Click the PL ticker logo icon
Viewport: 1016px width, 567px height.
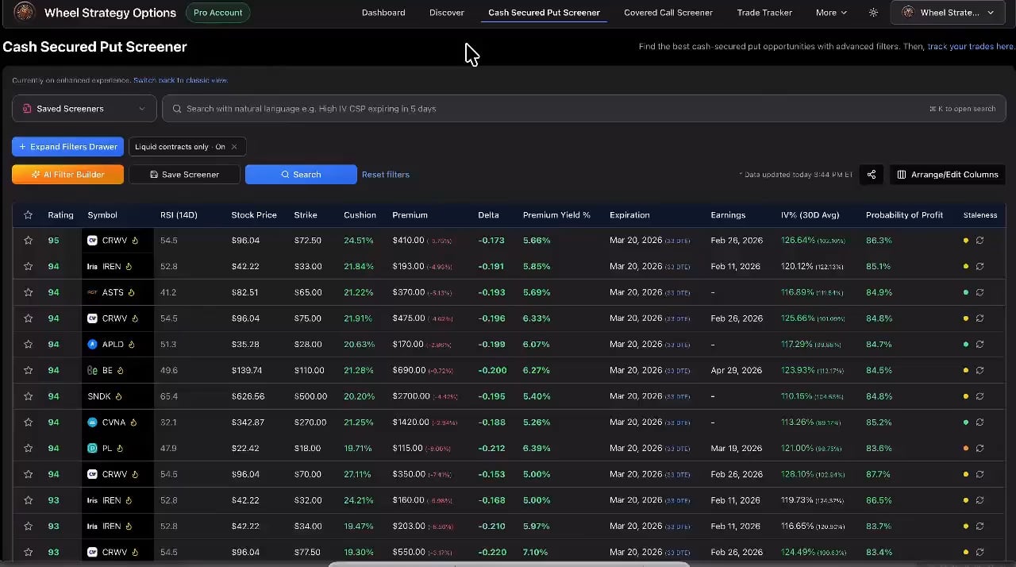[x=93, y=449]
